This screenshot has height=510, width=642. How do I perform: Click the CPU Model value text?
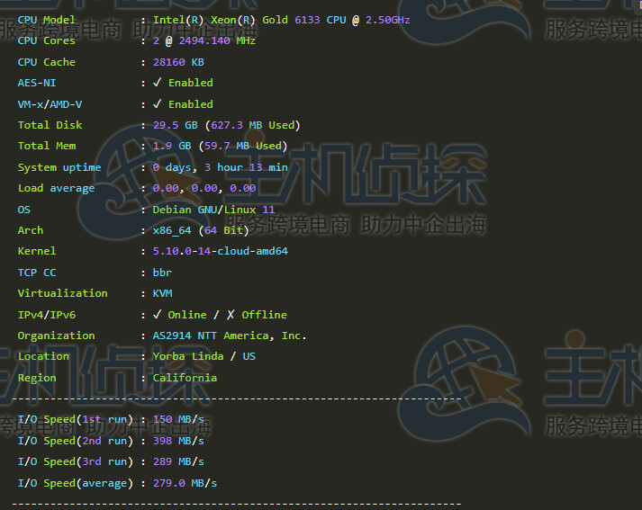click(x=281, y=20)
